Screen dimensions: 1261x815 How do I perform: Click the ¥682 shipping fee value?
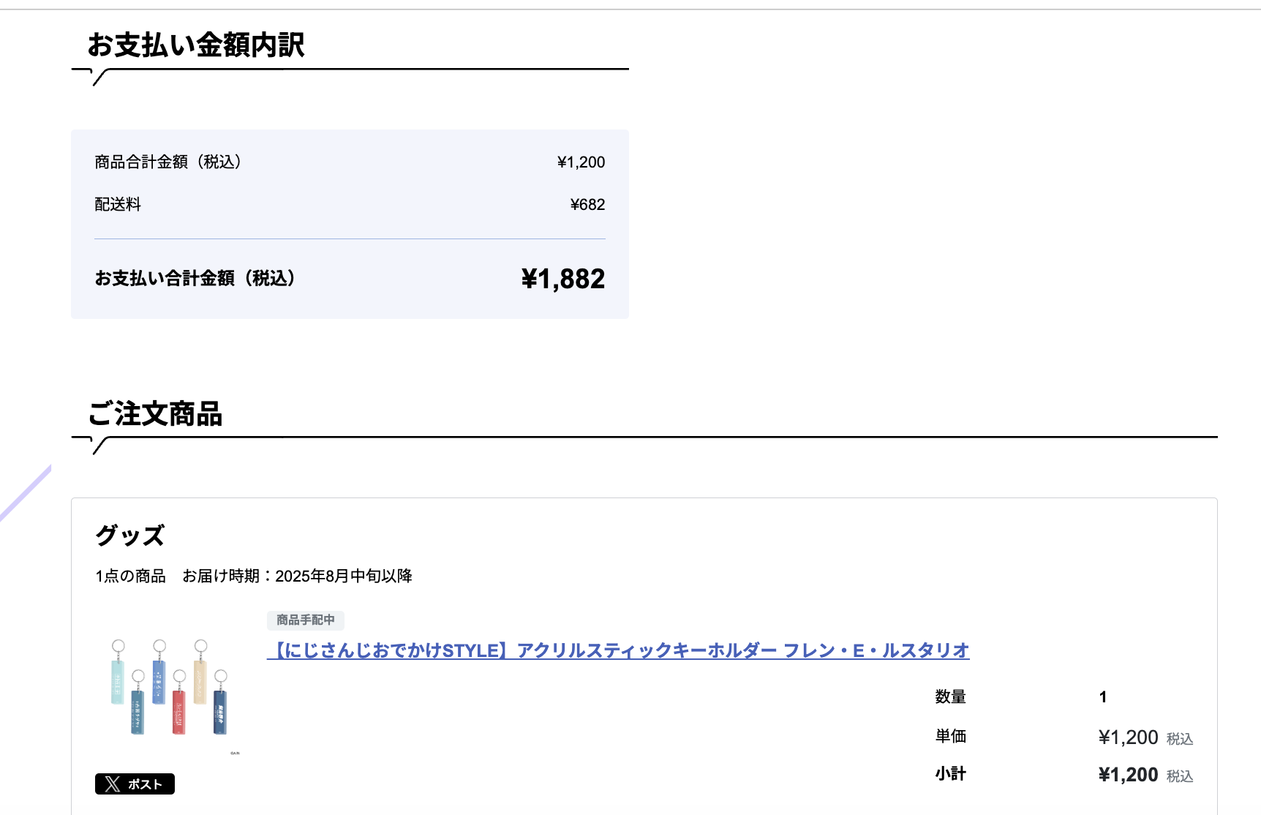click(587, 205)
